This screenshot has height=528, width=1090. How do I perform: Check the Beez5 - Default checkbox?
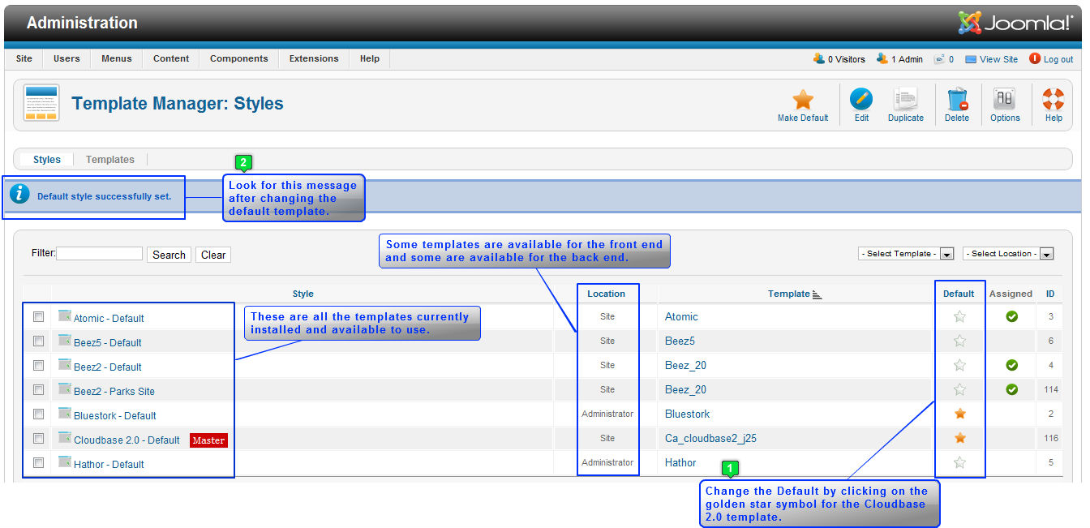[38, 341]
